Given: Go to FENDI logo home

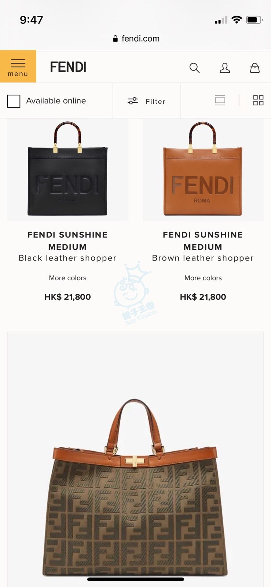Looking at the screenshot, I should click(68, 67).
